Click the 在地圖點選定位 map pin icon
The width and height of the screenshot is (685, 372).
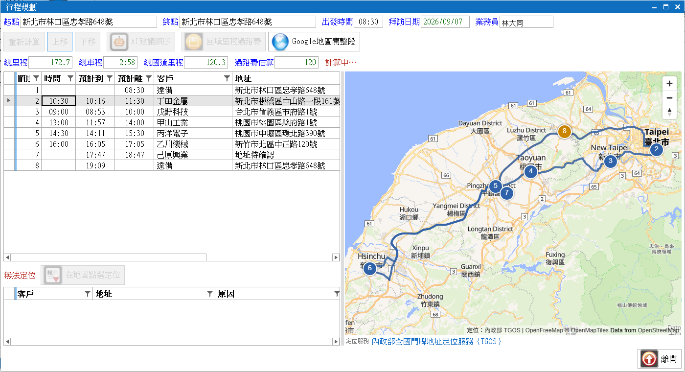[x=52, y=275]
